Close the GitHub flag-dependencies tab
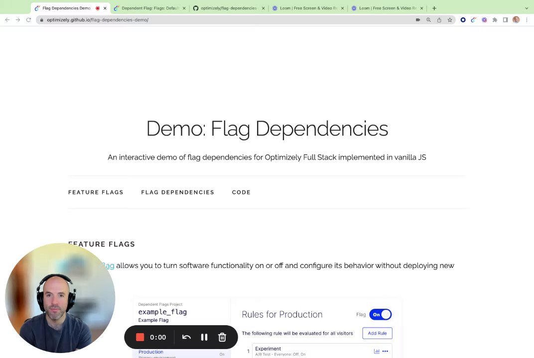534x358 pixels. pos(263,8)
